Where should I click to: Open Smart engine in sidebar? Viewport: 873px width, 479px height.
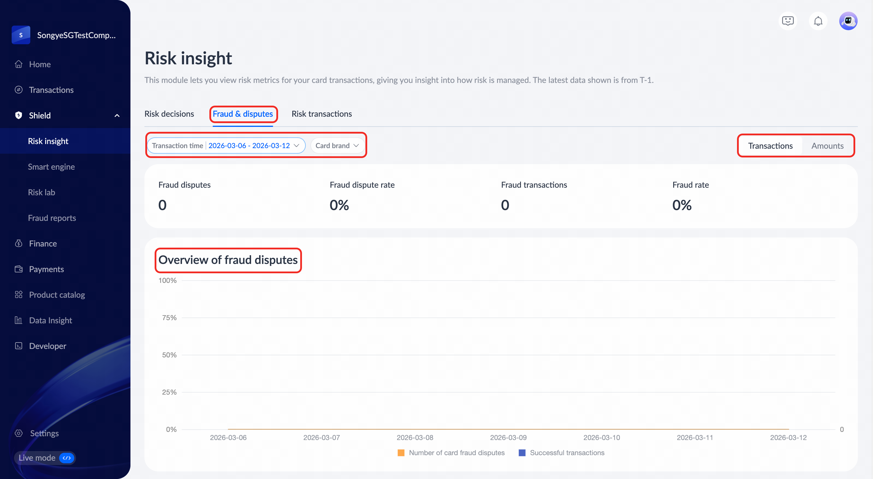tap(51, 167)
